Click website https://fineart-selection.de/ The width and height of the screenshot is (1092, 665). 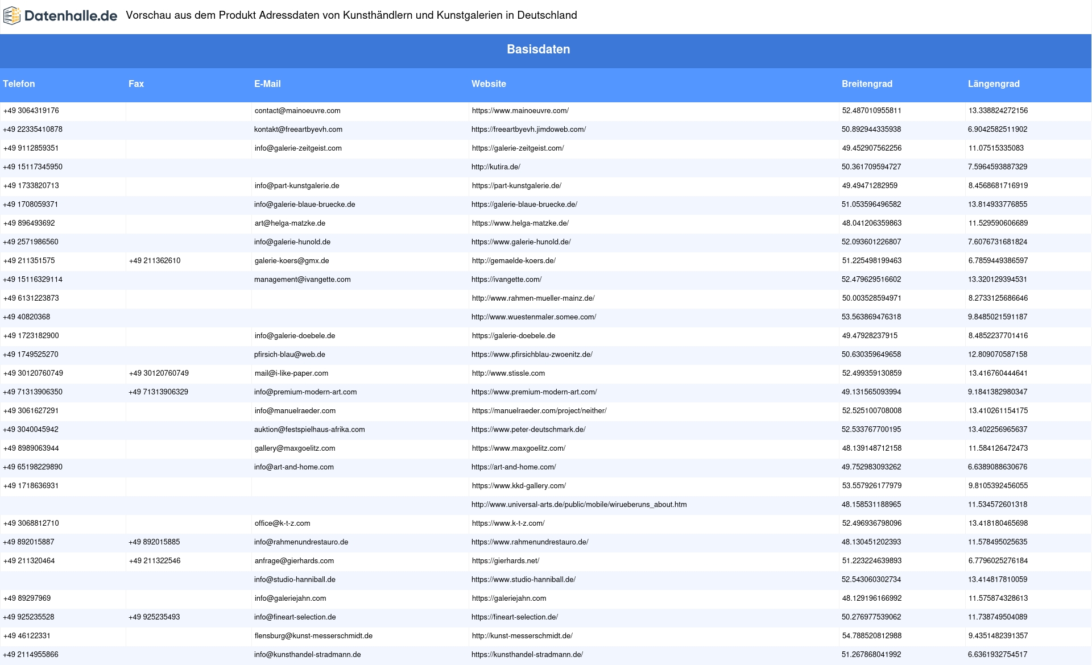pyautogui.click(x=515, y=617)
